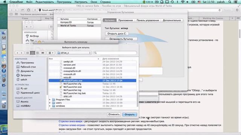This screenshot has width=241, height=135.
Task: Reload the Safari page
Action: [x=220, y=10]
